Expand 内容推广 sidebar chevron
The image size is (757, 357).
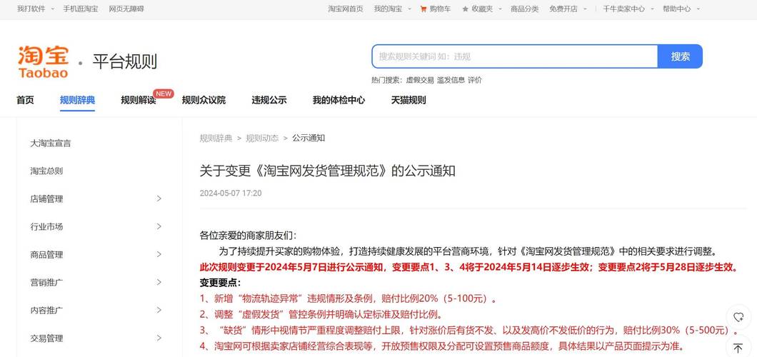pos(159,310)
